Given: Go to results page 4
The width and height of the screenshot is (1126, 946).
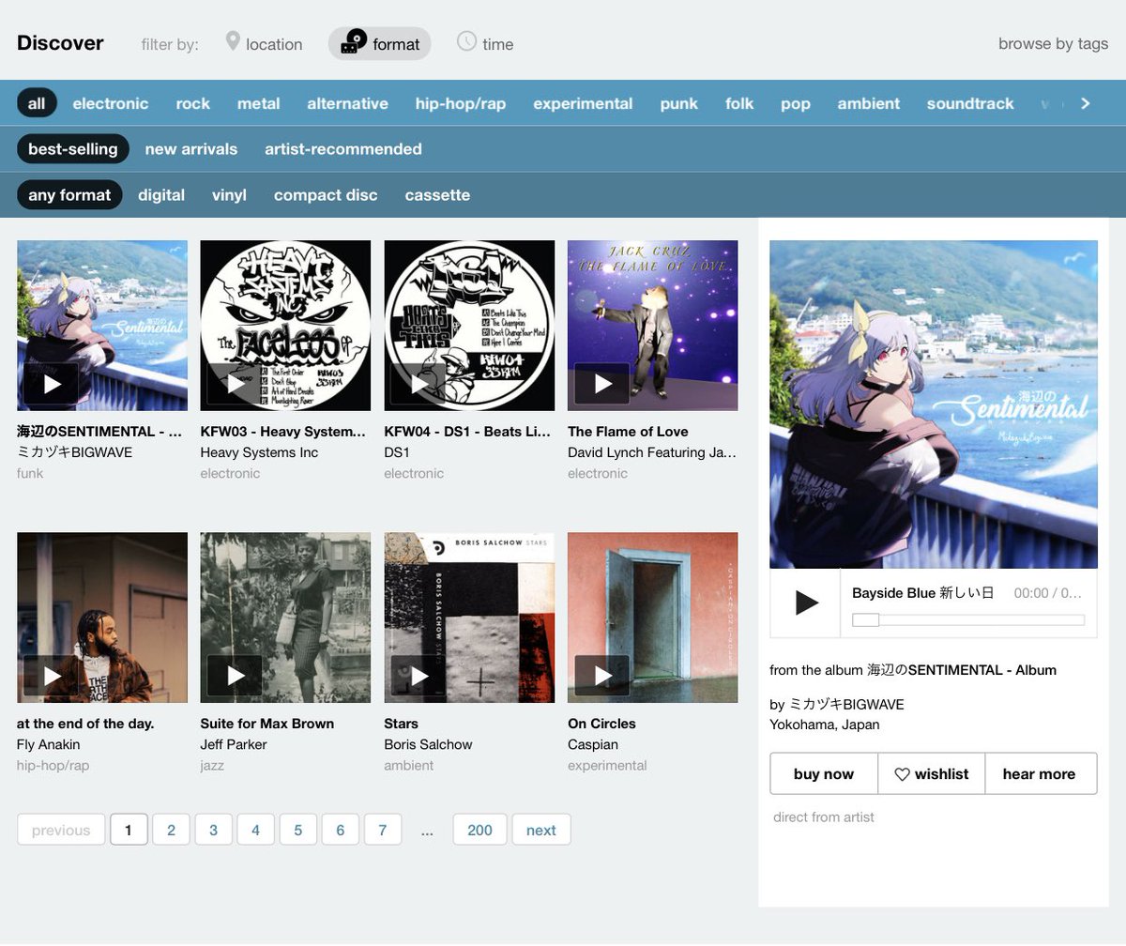Looking at the screenshot, I should (x=255, y=830).
